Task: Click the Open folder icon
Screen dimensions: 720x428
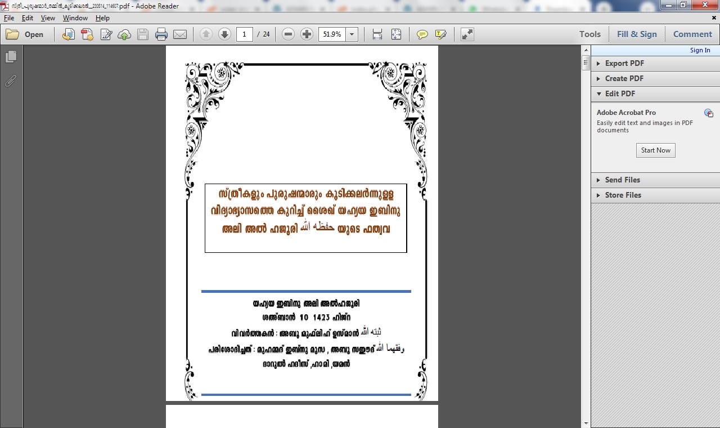Action: tap(12, 34)
